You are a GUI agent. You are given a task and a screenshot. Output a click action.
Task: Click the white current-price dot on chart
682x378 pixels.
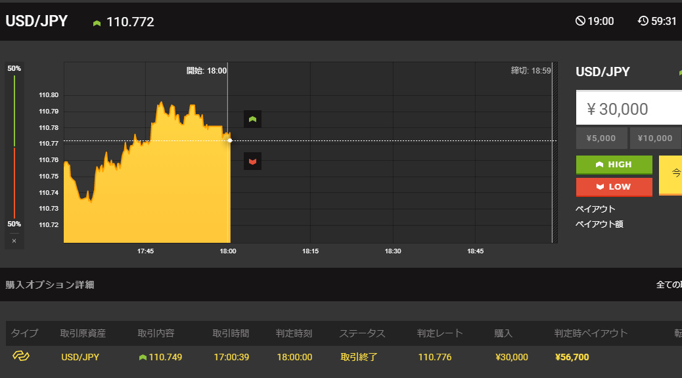coord(229,140)
